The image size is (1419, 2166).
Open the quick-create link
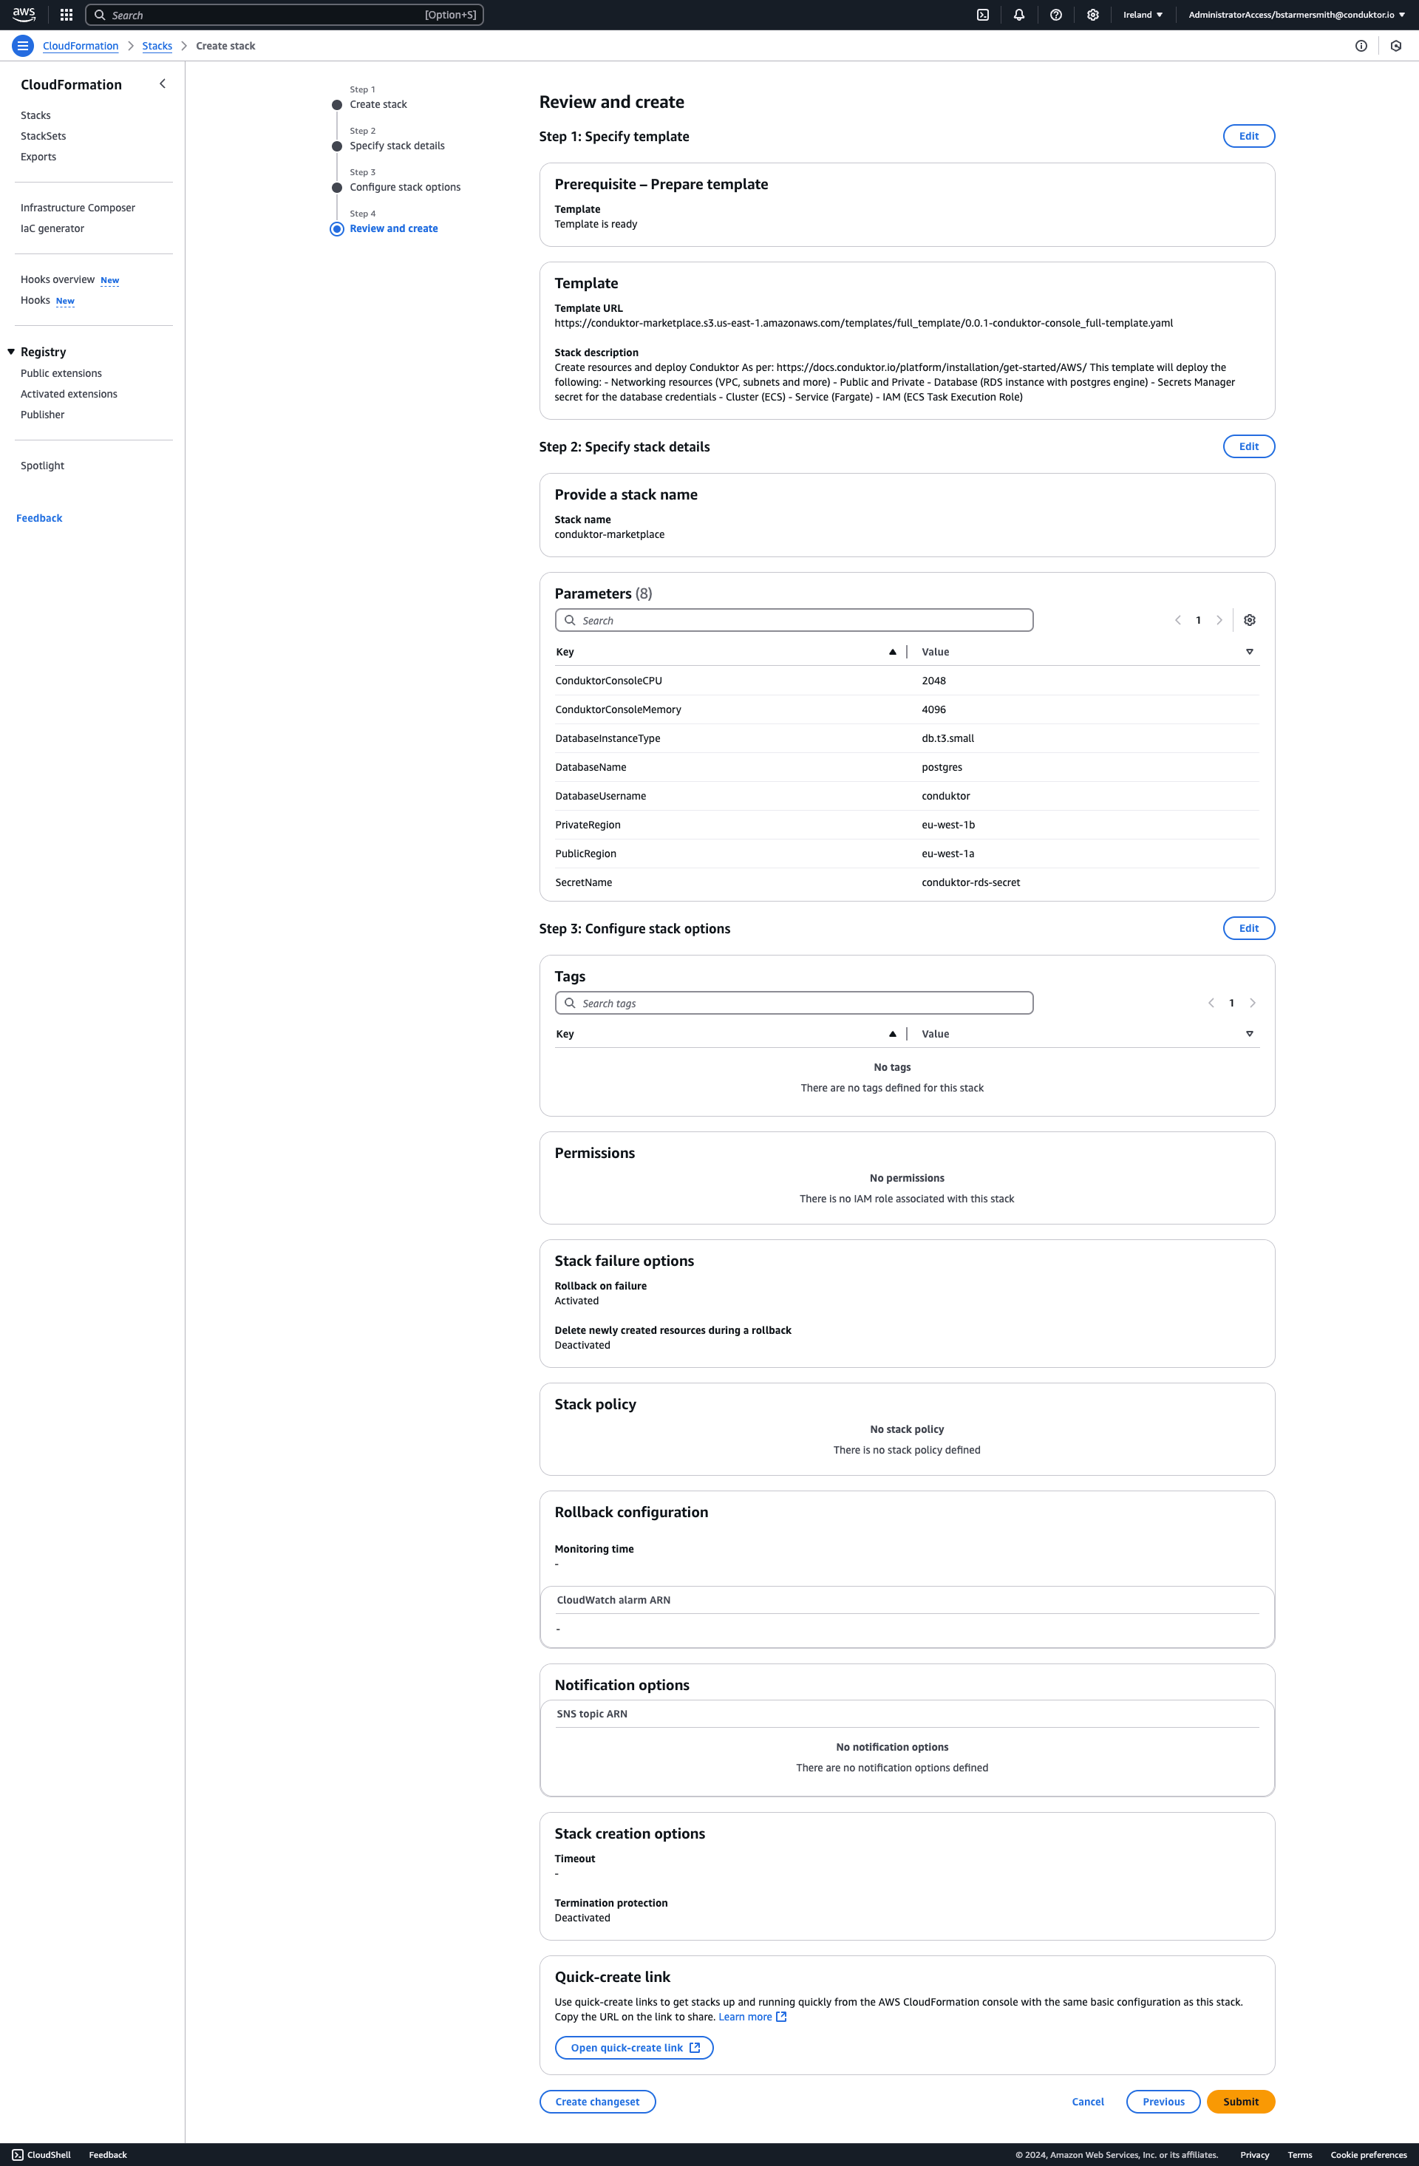633,2047
